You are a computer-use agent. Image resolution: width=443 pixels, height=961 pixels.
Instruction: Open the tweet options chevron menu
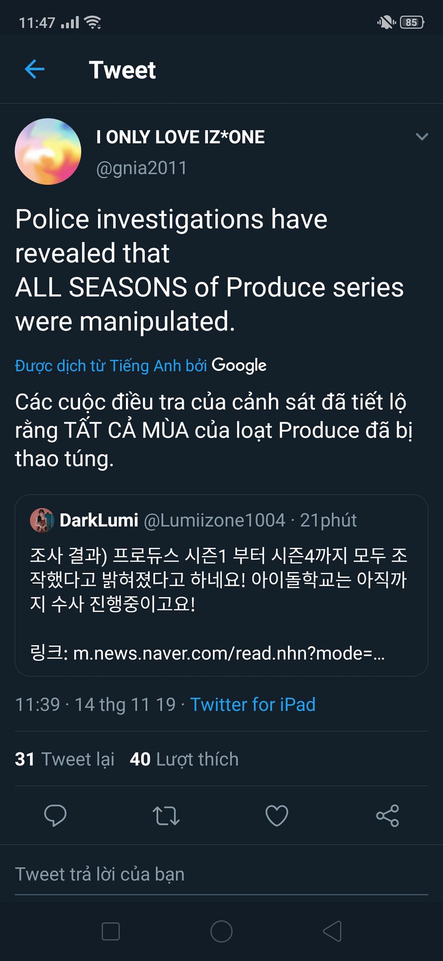coord(422,137)
